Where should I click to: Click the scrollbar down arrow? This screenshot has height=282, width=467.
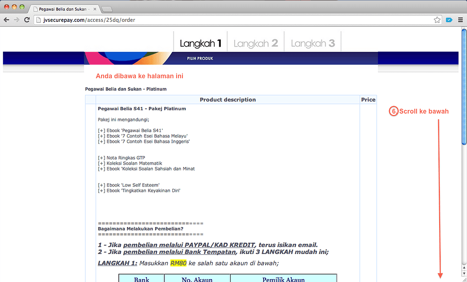[464, 273]
